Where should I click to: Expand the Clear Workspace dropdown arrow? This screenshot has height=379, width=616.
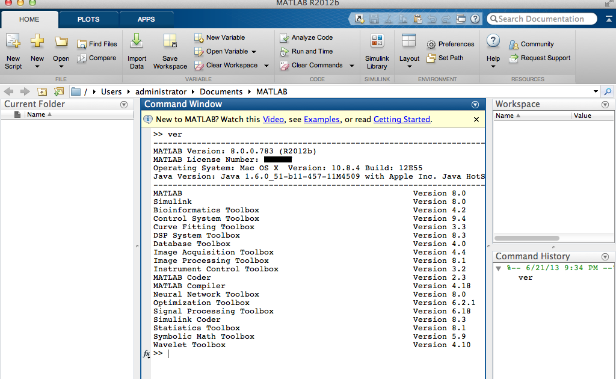[266, 66]
